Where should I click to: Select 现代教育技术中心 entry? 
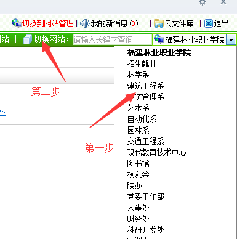pyautogui.click(x=157, y=152)
